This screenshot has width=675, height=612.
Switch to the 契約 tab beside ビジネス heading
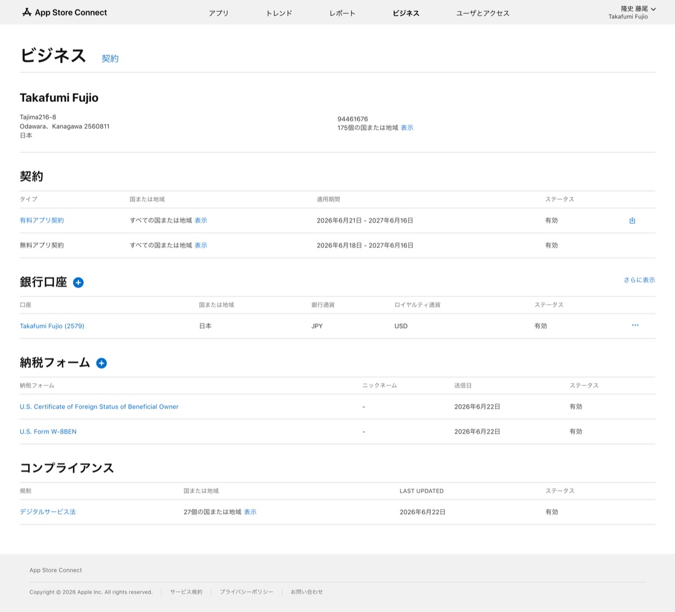110,58
